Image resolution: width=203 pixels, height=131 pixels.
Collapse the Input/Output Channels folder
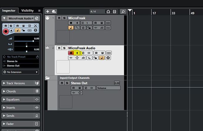click(x=48, y=78)
